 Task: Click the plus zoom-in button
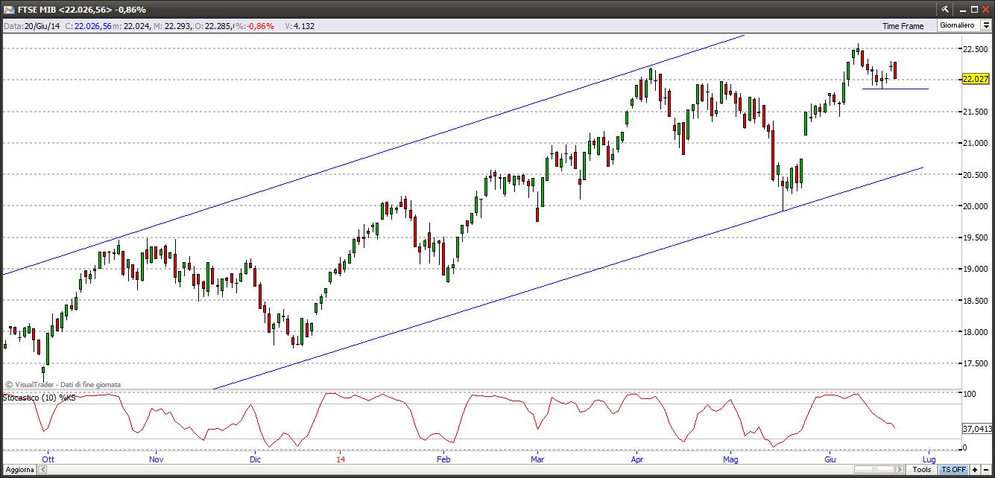(x=975, y=470)
